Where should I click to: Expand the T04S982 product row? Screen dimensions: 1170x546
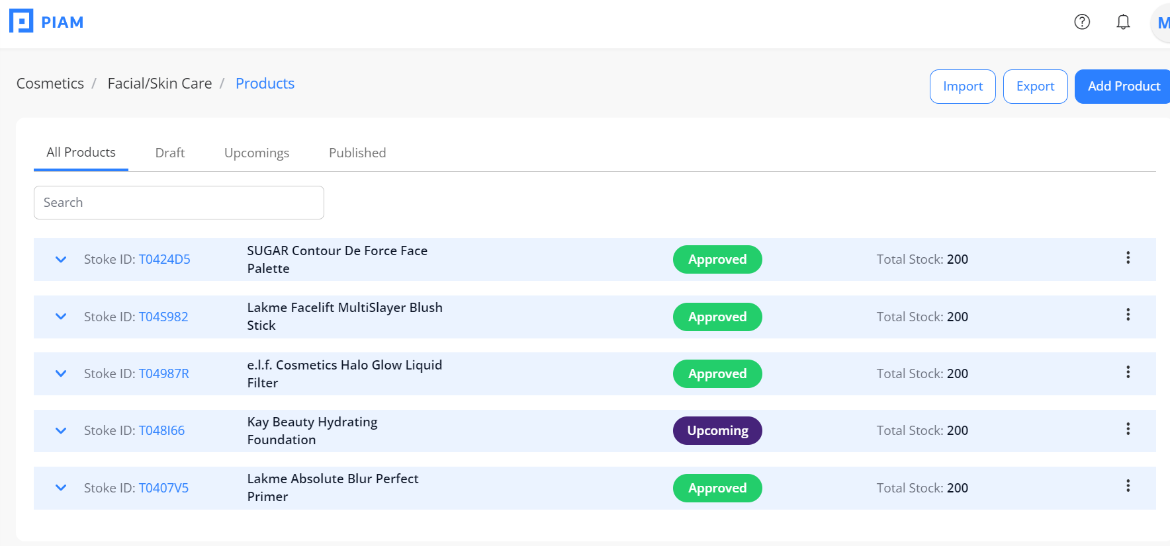click(x=61, y=317)
